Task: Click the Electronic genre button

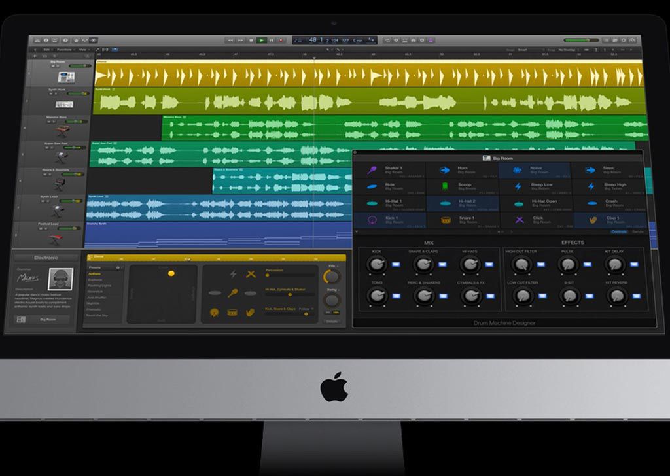Action: tap(46, 258)
